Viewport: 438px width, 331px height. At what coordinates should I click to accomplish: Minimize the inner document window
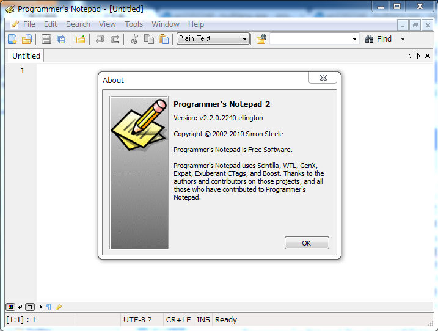(x=403, y=26)
